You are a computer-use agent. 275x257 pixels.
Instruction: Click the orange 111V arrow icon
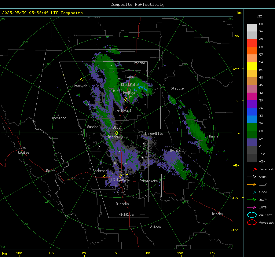click(x=252, y=184)
